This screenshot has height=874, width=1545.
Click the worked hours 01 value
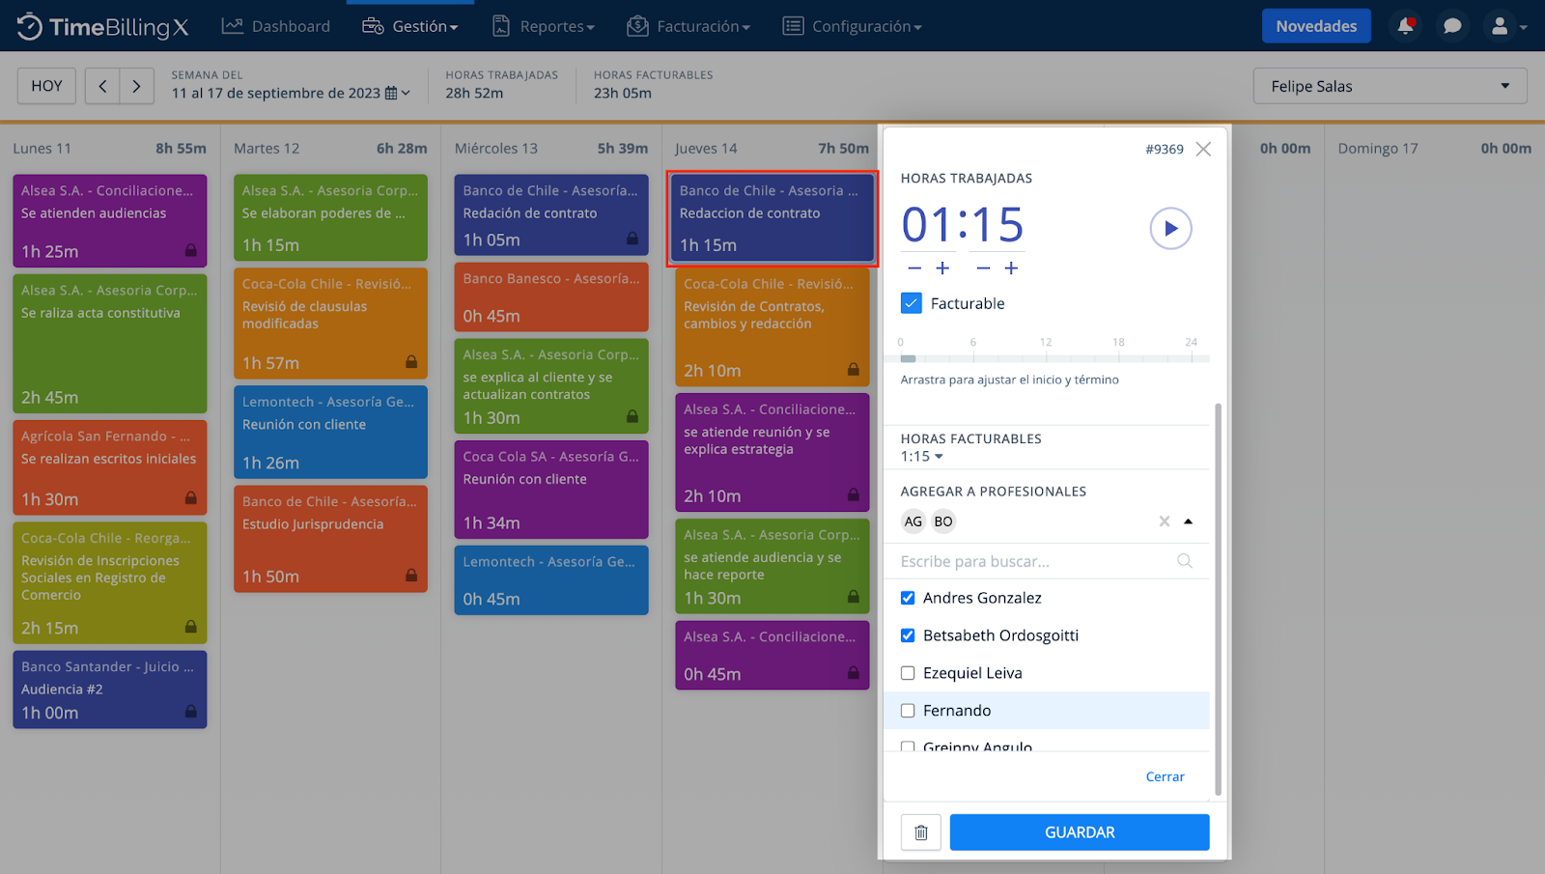click(927, 225)
